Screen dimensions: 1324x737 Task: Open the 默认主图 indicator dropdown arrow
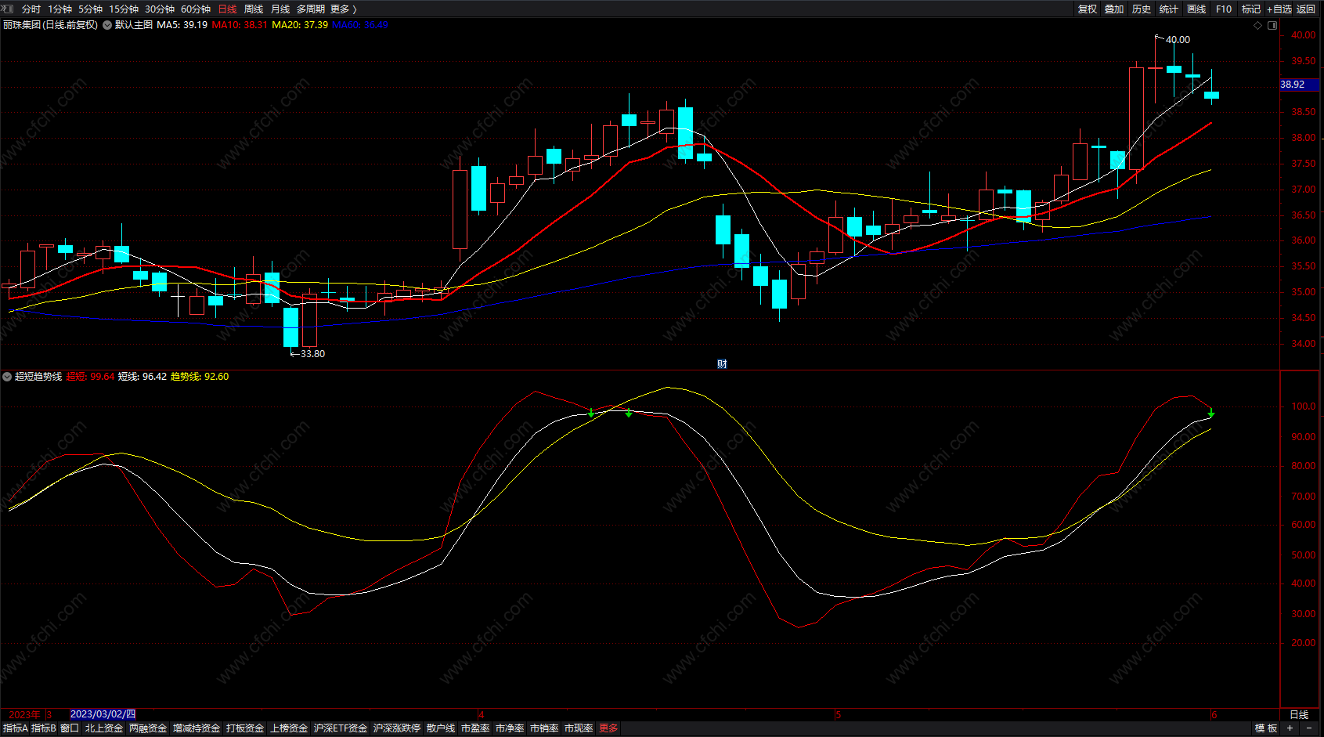pyautogui.click(x=107, y=25)
